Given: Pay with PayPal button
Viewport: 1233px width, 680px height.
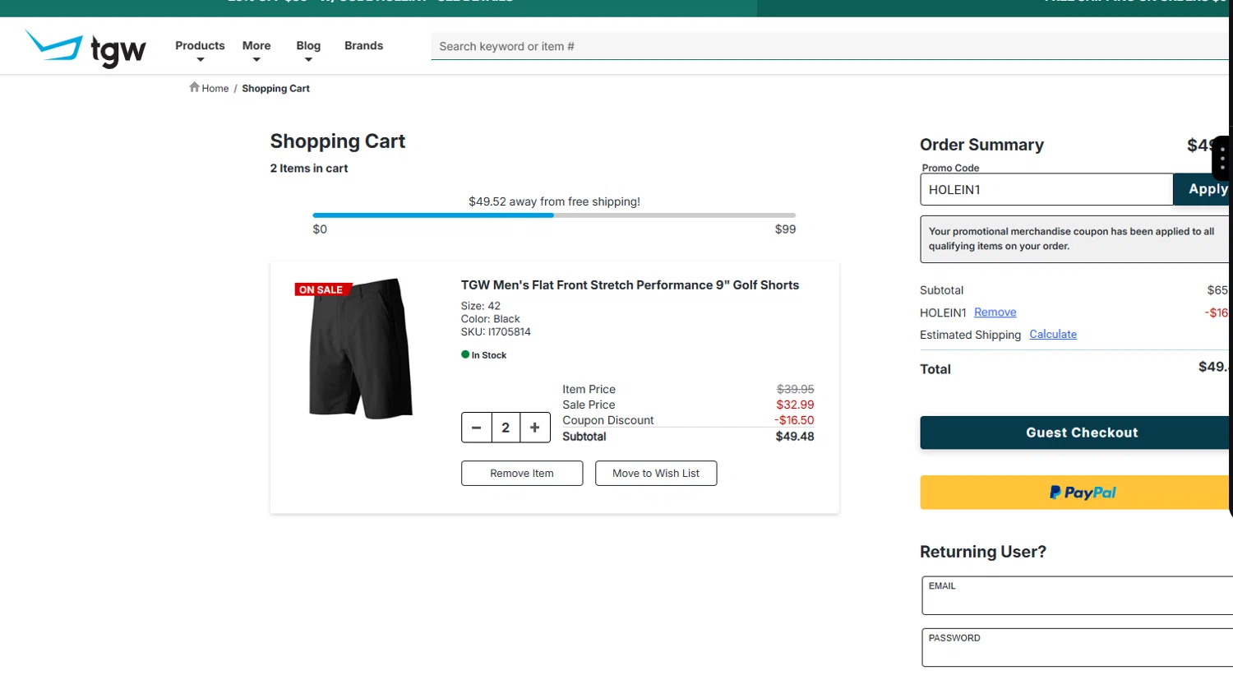Looking at the screenshot, I should pyautogui.click(x=1076, y=493).
